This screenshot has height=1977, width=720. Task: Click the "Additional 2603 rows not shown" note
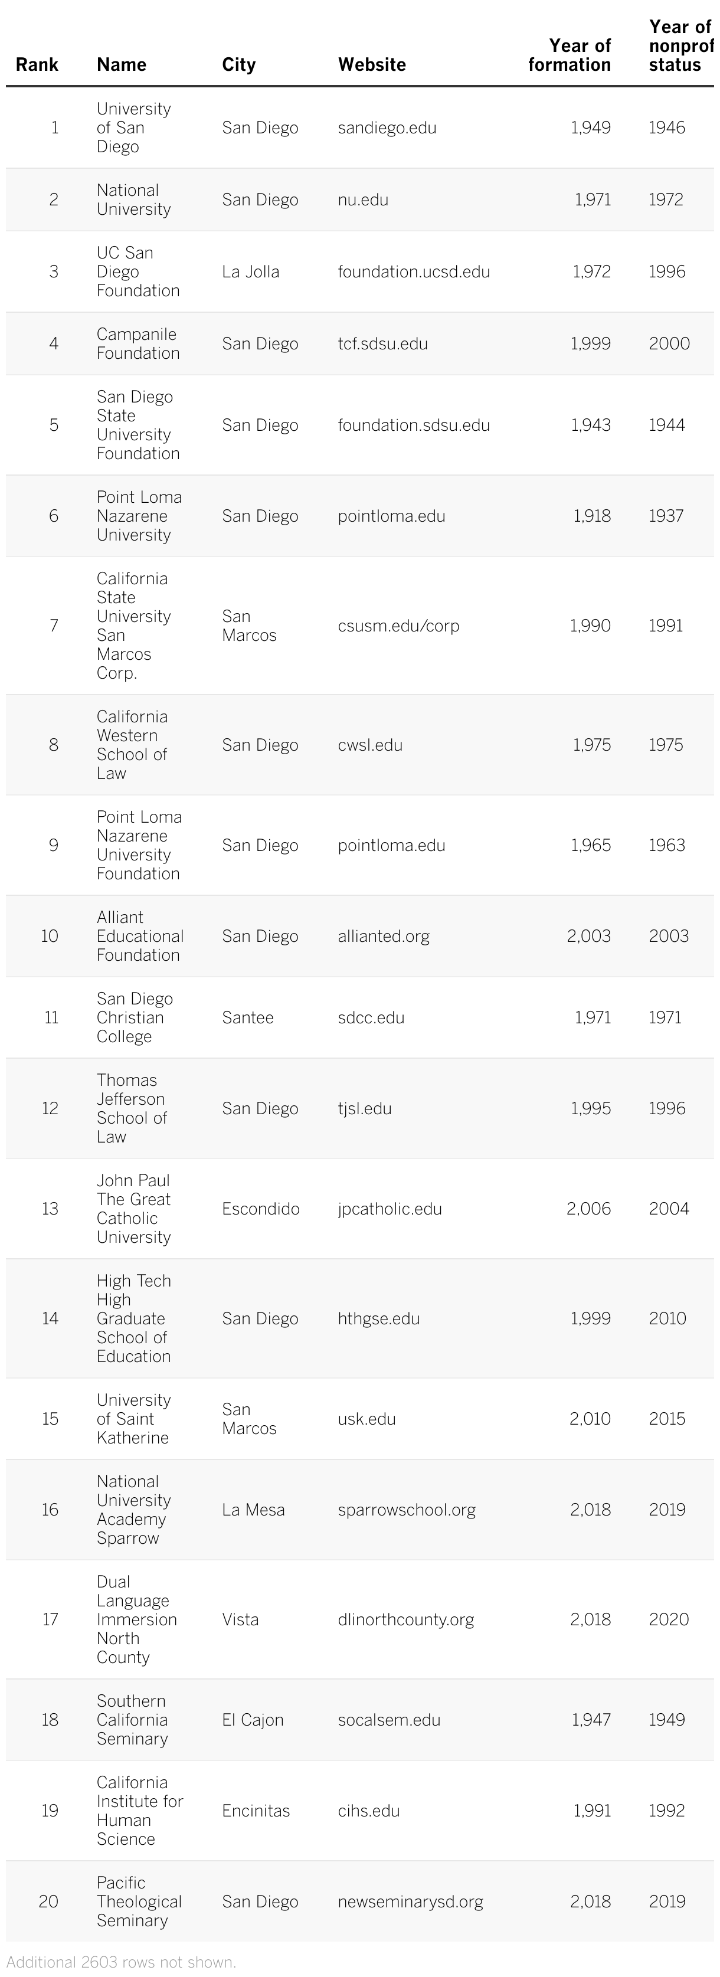pyautogui.click(x=122, y=1962)
